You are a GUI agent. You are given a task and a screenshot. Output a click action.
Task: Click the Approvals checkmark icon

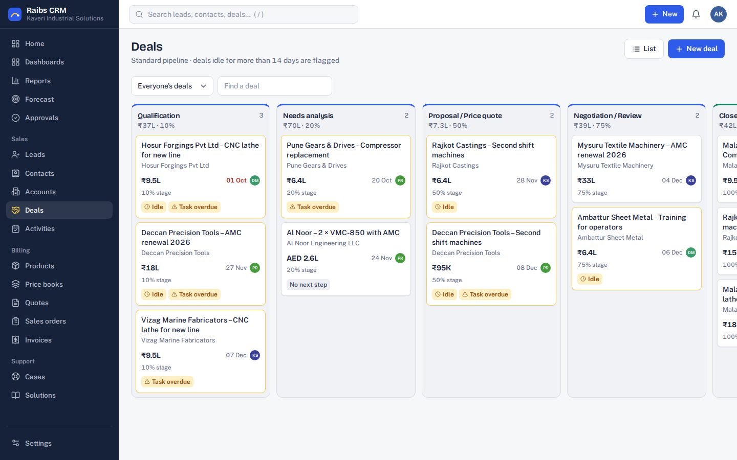click(16, 118)
